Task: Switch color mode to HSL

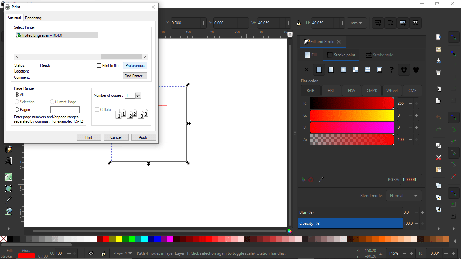Action: point(331,91)
